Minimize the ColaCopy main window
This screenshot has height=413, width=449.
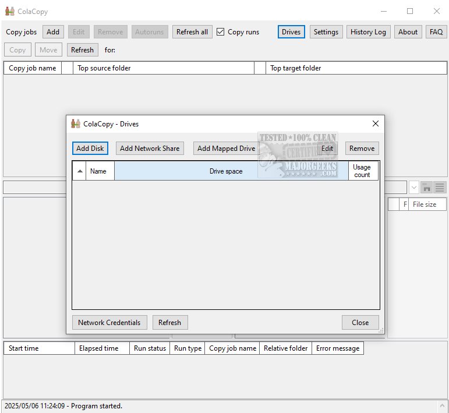coord(384,11)
